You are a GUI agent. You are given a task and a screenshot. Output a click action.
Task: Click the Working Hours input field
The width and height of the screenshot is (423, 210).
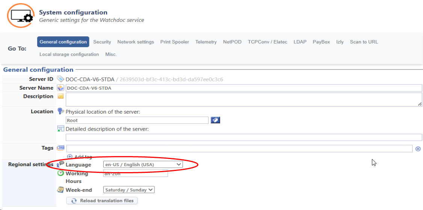(135, 173)
